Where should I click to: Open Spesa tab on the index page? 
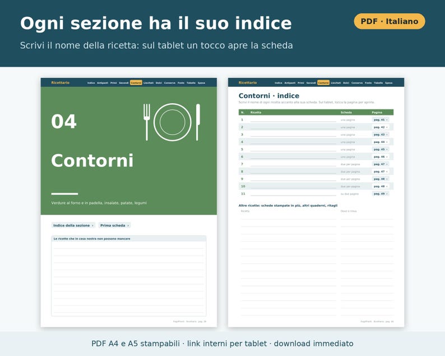389,83
